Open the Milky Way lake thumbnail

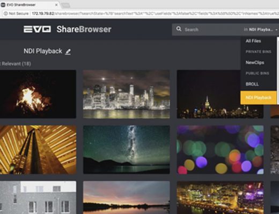127,150
